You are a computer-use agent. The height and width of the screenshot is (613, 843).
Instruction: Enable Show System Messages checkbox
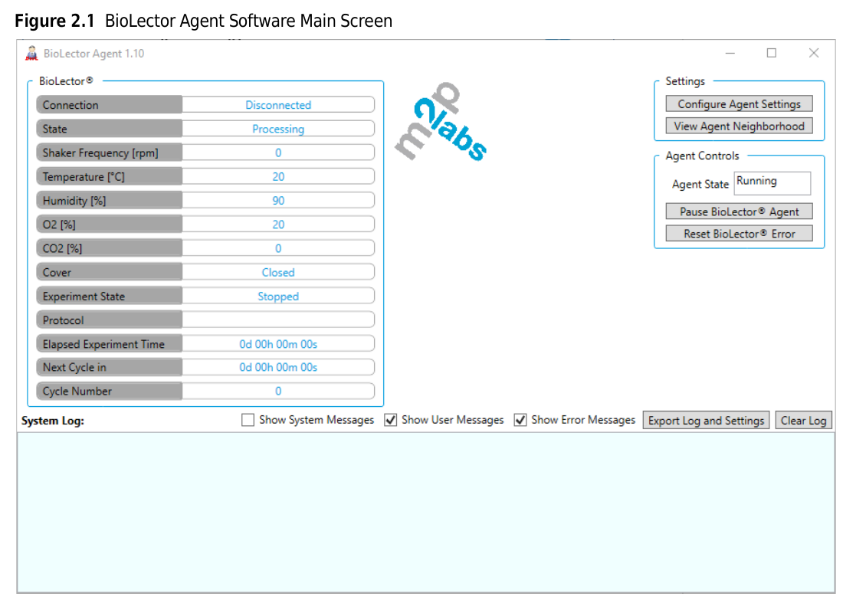248,420
